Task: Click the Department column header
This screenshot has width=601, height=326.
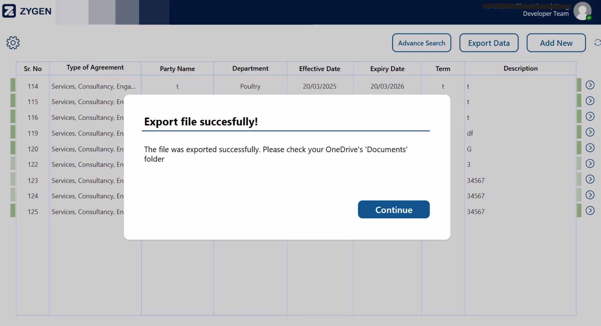Action: coord(250,68)
